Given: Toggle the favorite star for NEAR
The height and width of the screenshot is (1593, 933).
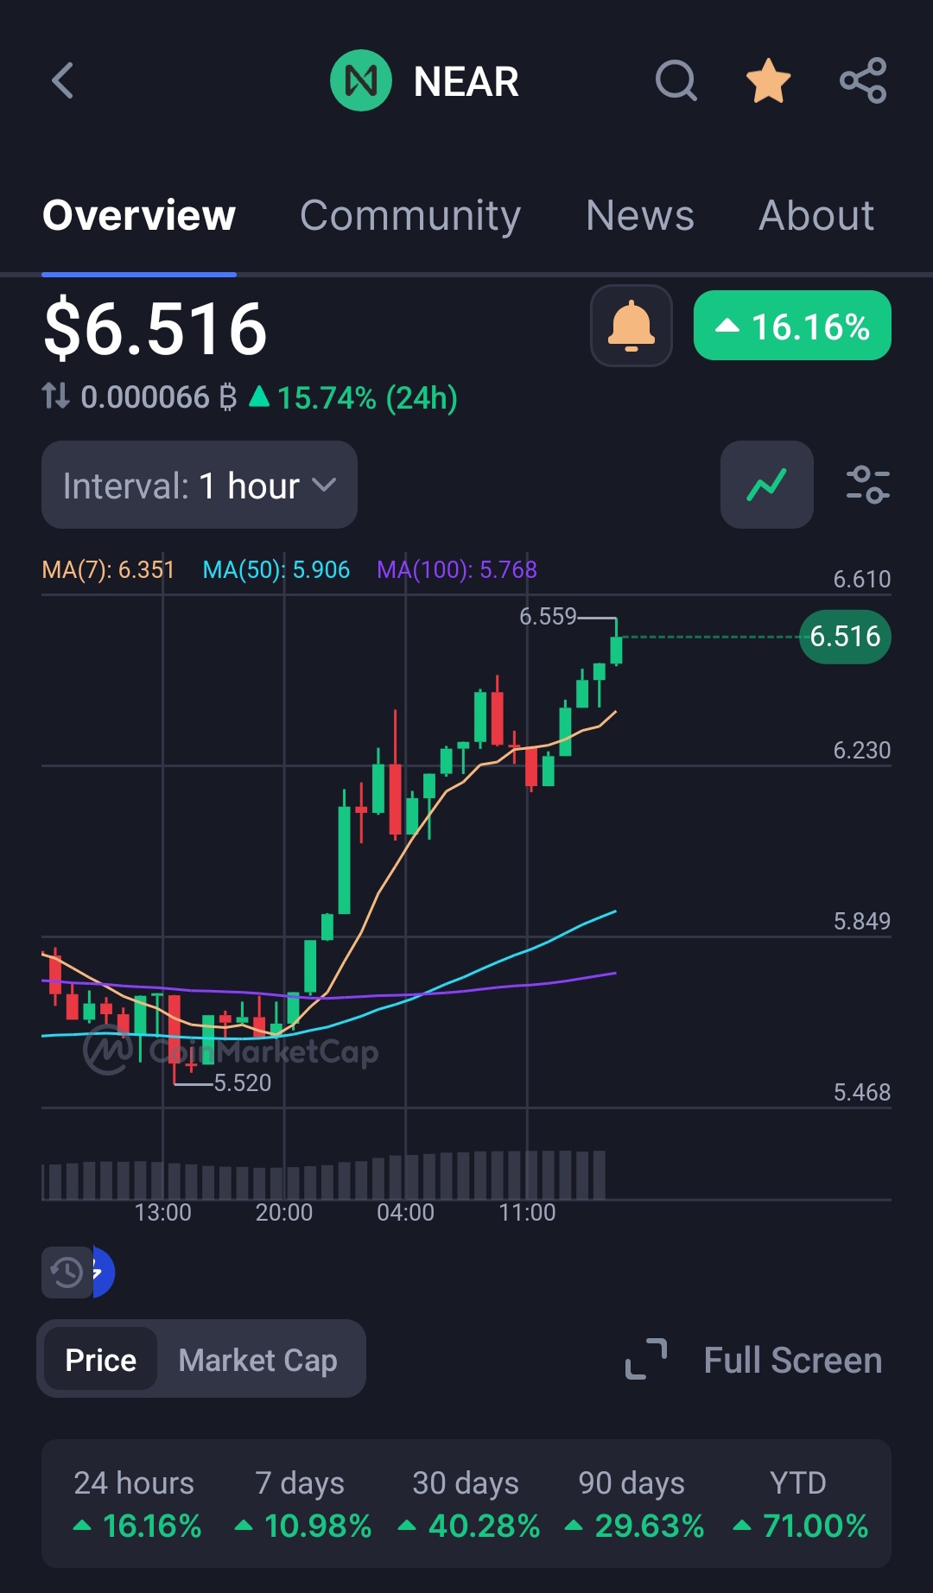Looking at the screenshot, I should (x=768, y=81).
